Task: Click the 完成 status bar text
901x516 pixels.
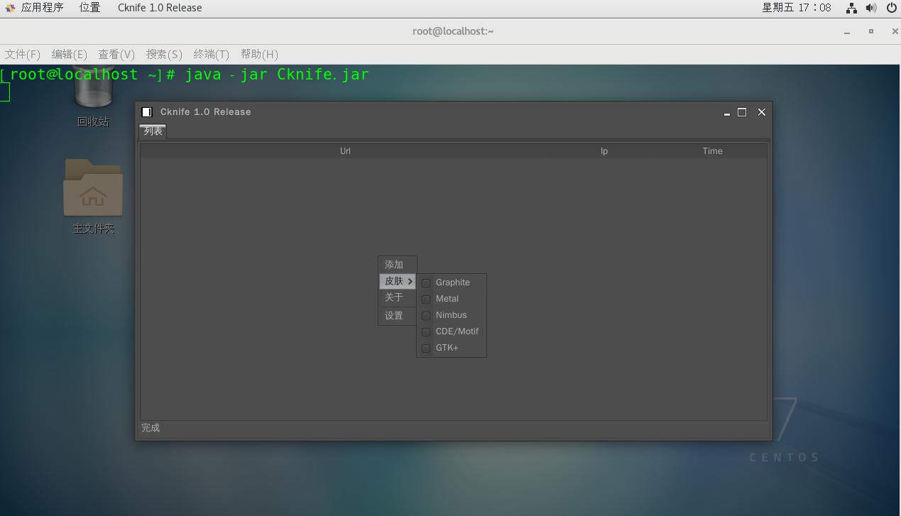Action: [x=151, y=428]
